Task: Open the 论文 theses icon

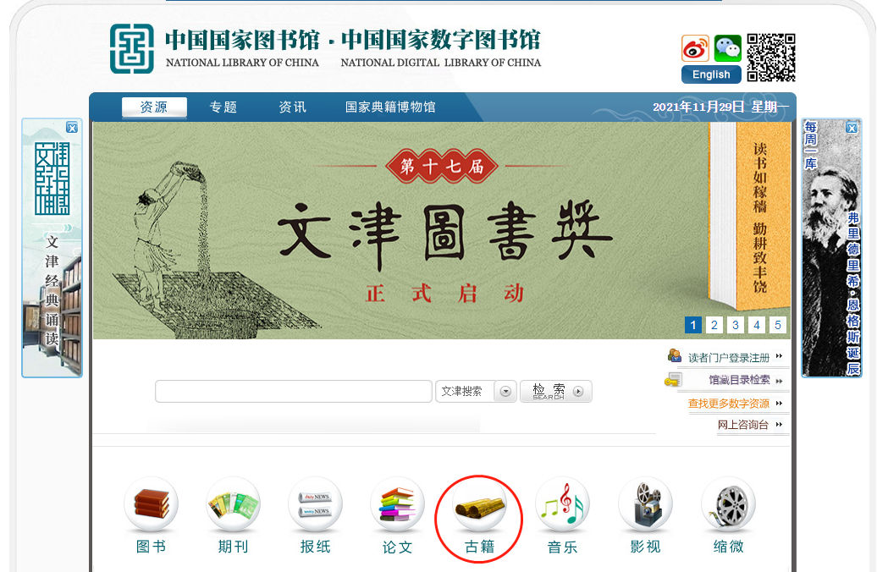Action: click(x=398, y=504)
